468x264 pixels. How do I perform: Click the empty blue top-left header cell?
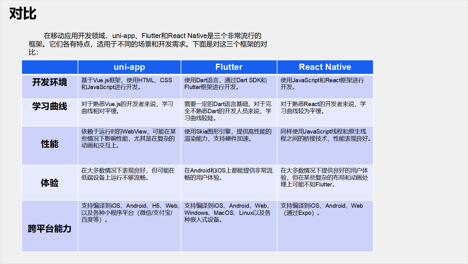49,67
